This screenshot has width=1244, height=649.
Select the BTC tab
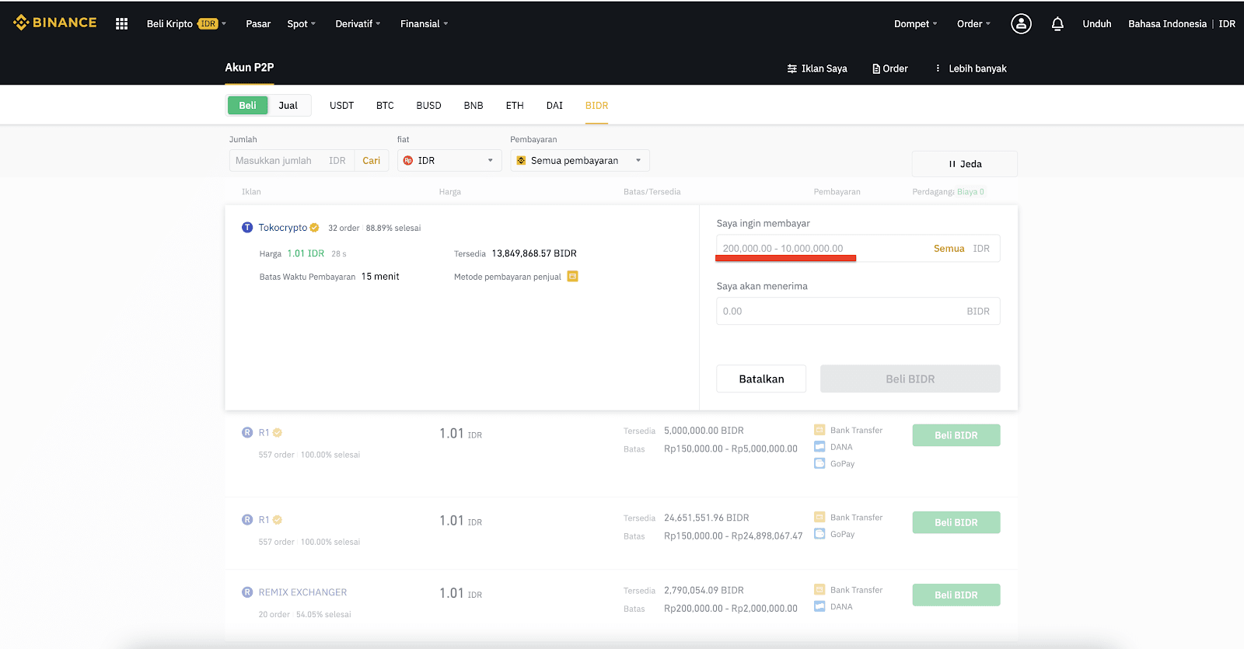385,106
